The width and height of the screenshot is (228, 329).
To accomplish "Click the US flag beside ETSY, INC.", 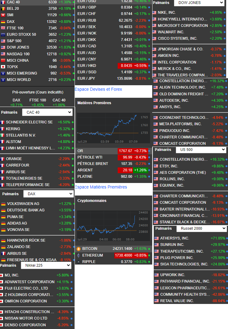I will [156, 166].
